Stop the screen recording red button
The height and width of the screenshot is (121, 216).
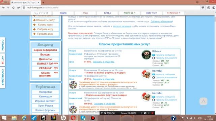pos(152,113)
